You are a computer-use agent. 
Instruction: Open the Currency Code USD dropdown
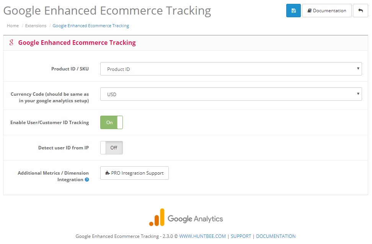tap(231, 94)
